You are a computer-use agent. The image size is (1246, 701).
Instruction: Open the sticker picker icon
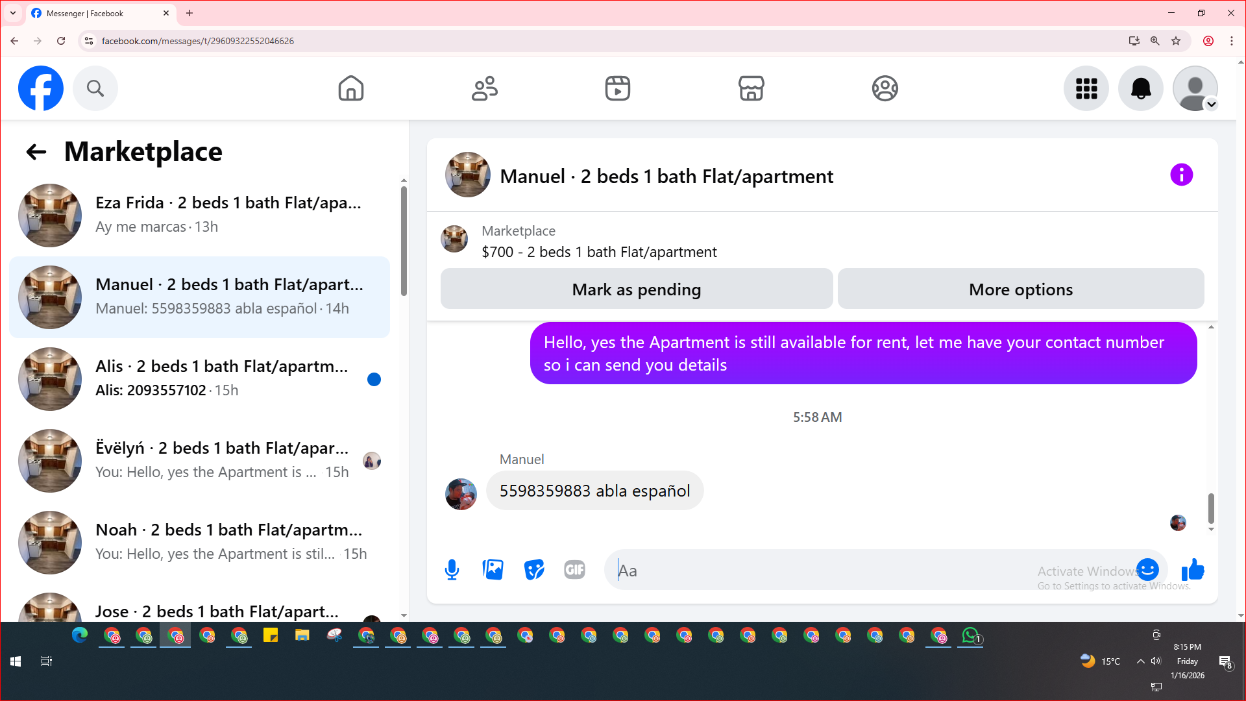point(533,570)
